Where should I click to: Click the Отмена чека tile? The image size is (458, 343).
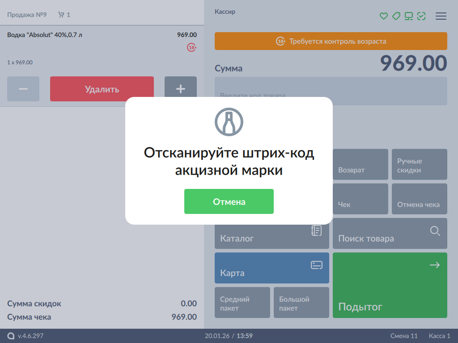click(x=419, y=199)
